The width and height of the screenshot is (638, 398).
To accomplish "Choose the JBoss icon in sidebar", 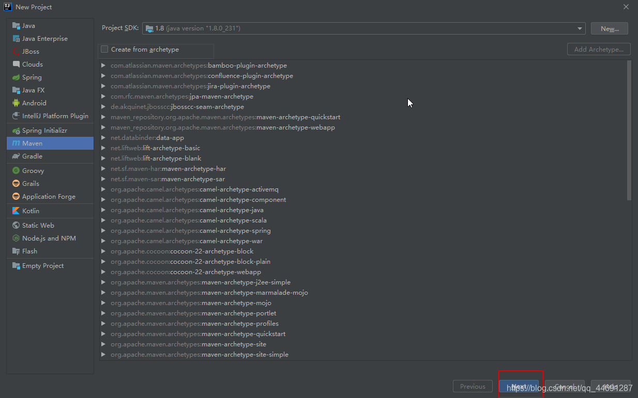I will (16, 52).
